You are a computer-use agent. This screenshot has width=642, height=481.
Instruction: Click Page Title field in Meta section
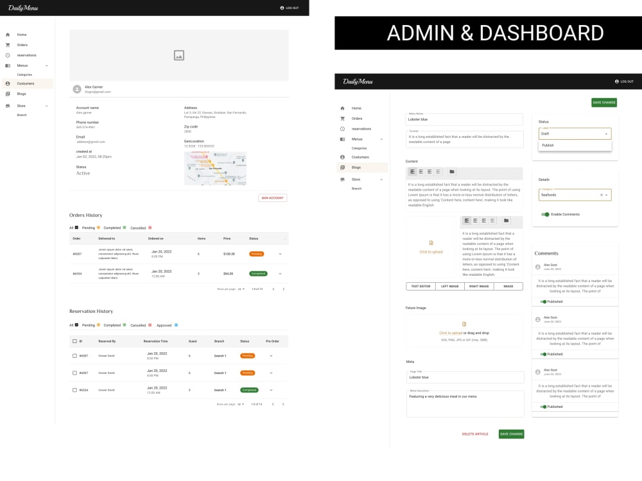point(465,377)
